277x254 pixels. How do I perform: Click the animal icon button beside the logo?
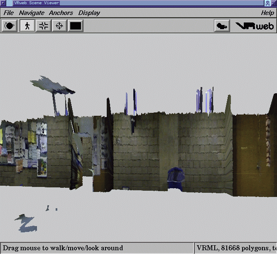(222, 26)
